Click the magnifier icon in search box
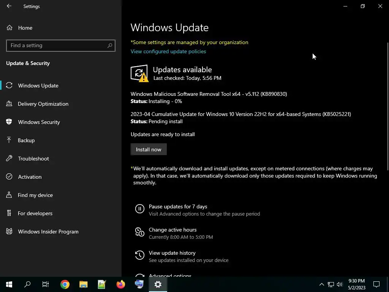Viewport: 389px width, 292px height. [110, 46]
